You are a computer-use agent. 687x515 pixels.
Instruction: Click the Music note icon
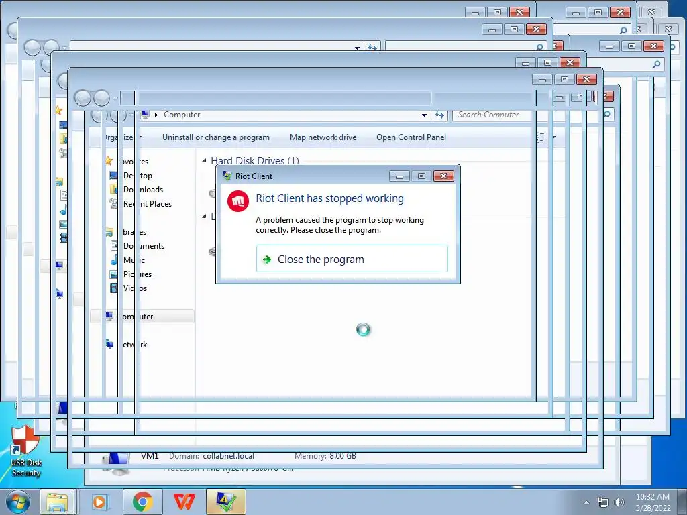[x=114, y=260]
